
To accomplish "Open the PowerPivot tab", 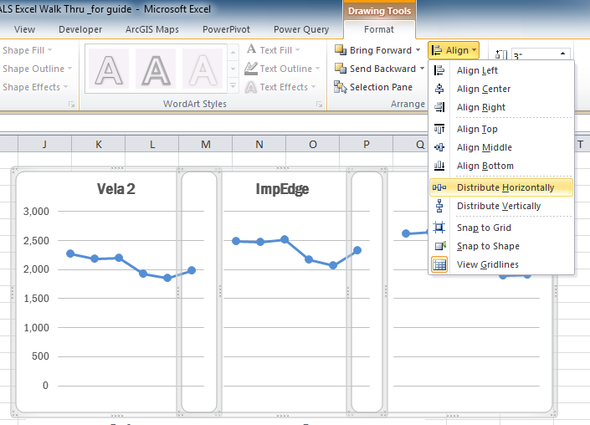I will pos(226,29).
